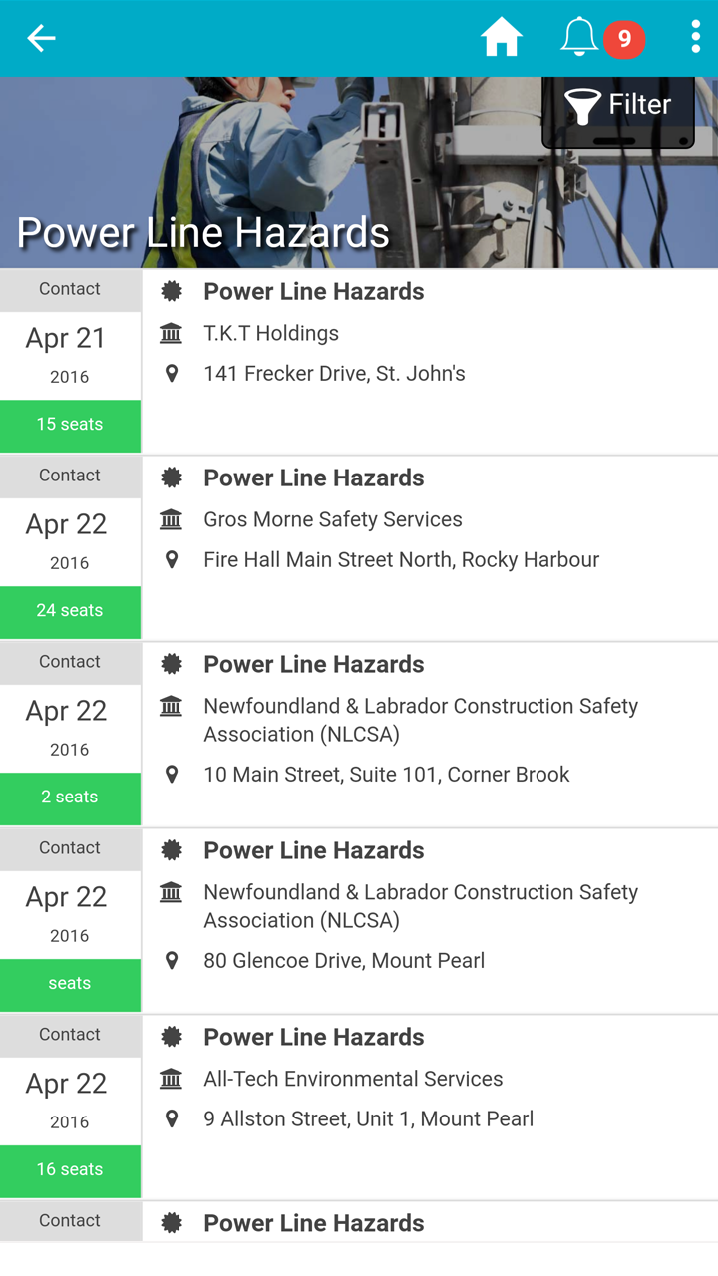Tap location pin for 80 Glencoe Drive
The height and width of the screenshot is (1276, 718).
(172, 961)
